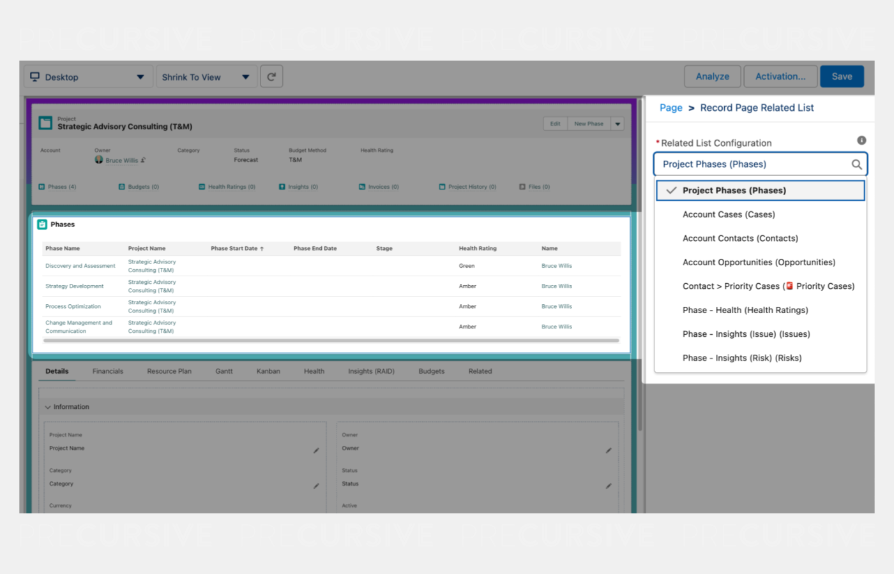The width and height of the screenshot is (894, 574).
Task: Click the Phases icon in the related list card
Action: (42, 224)
